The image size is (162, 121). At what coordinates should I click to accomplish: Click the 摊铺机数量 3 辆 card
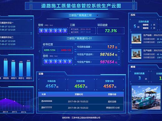tap(140, 76)
